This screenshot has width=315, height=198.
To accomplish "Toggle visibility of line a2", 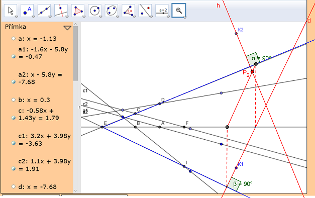I will click(14, 82).
